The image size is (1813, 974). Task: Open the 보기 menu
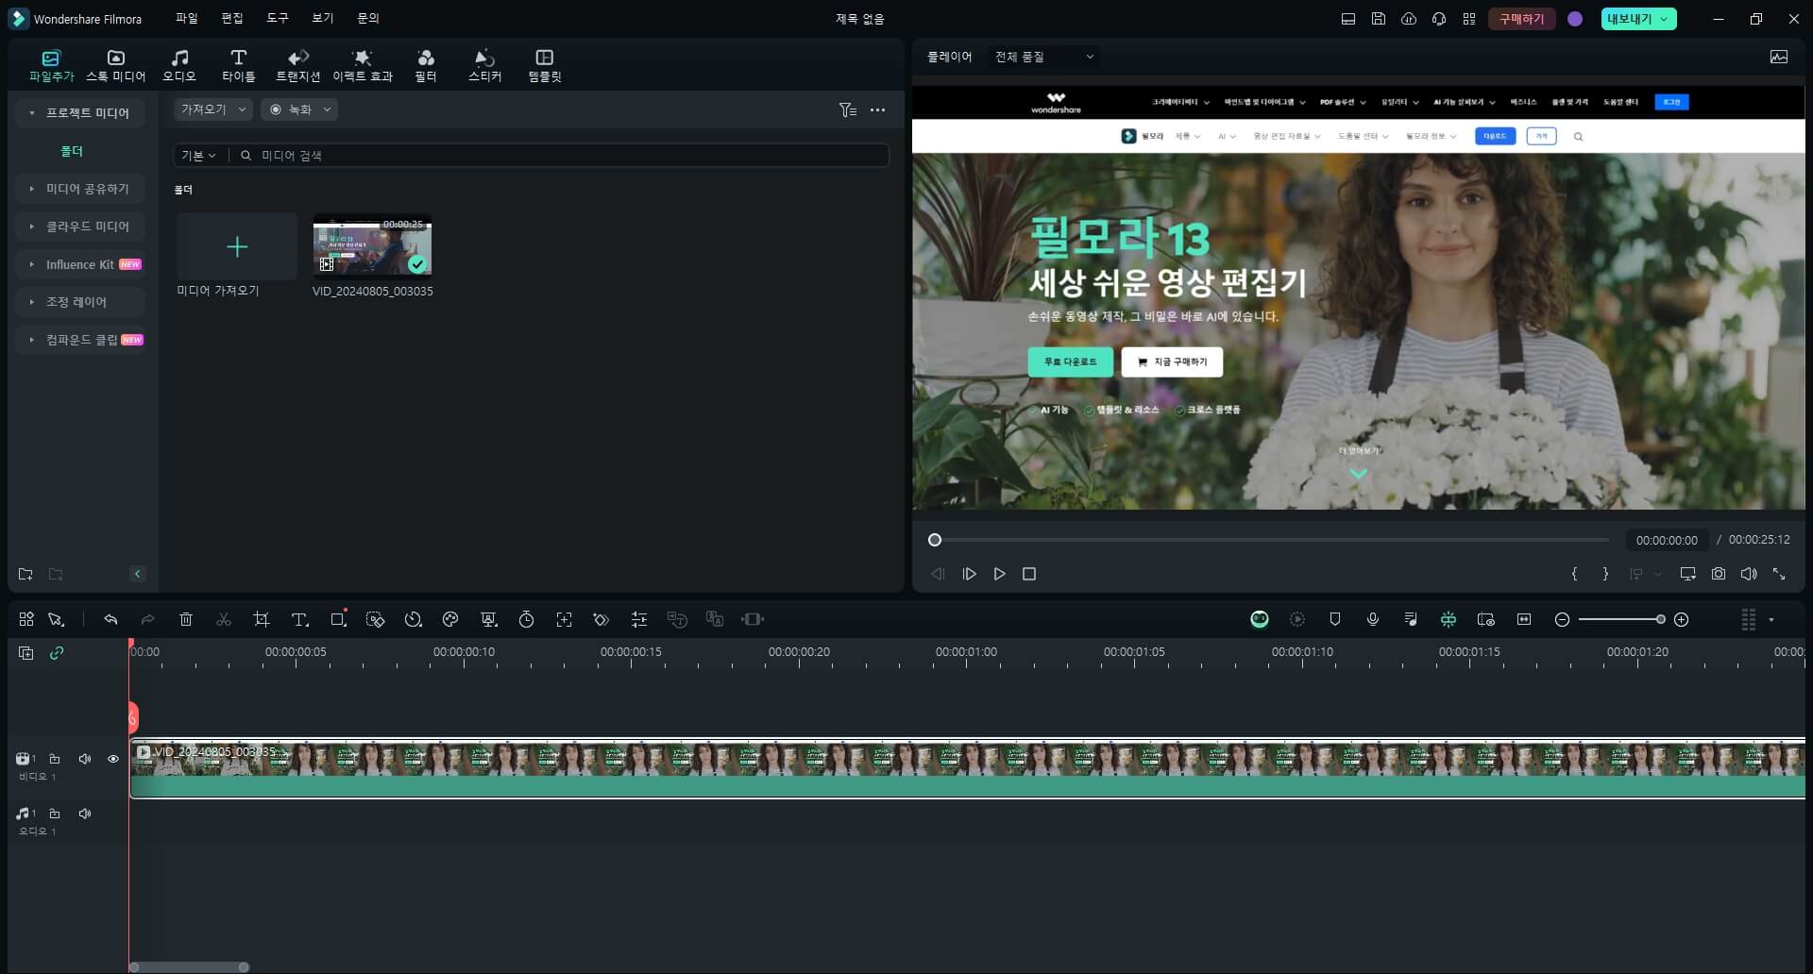click(323, 18)
